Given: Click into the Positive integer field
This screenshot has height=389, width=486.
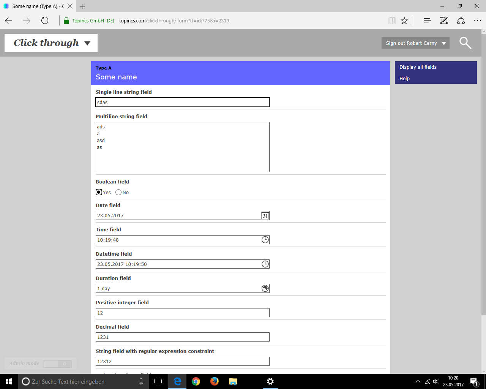Looking at the screenshot, I should point(182,313).
